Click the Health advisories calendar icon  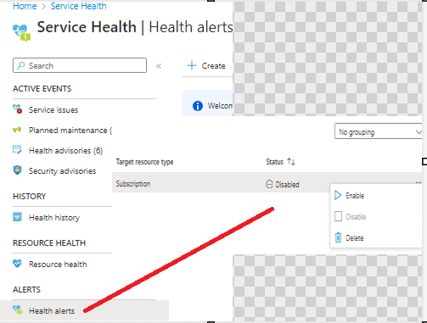pos(17,150)
